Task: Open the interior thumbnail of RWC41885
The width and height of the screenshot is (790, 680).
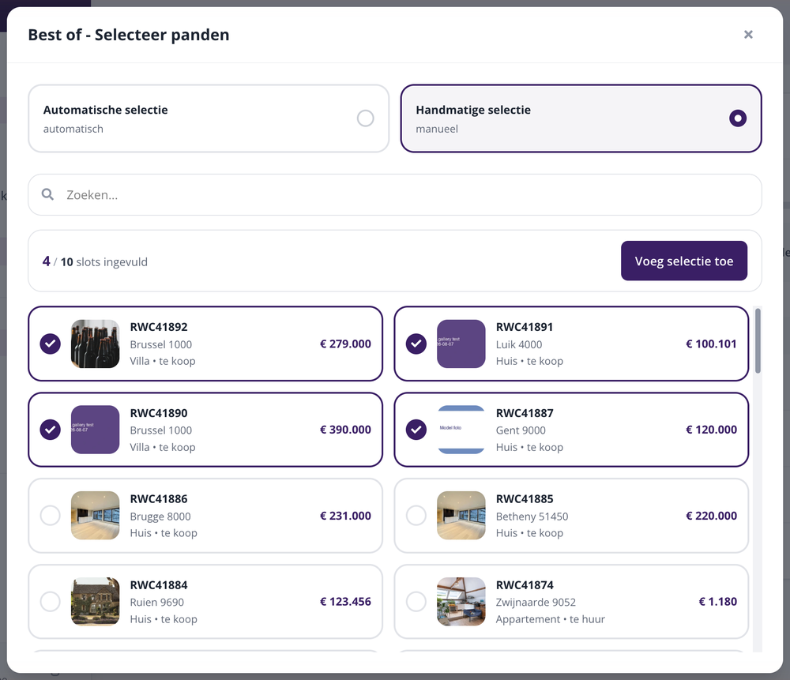Action: point(461,515)
